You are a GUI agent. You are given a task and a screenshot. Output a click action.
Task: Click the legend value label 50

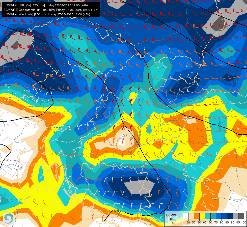click(x=188, y=222)
